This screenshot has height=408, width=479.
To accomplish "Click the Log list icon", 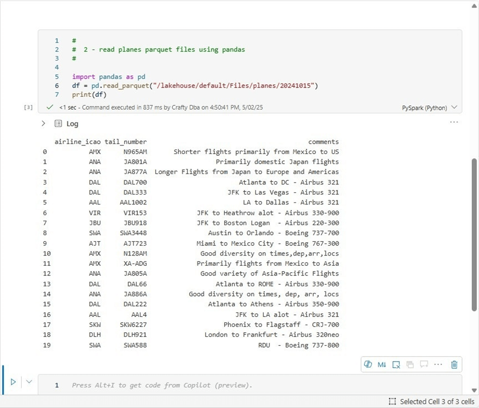I will pyautogui.click(x=58, y=124).
